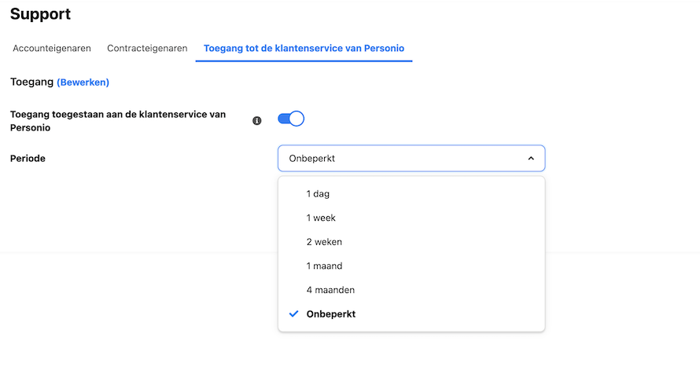700x374 pixels.
Task: Click the Support page heading
Action: point(41,14)
